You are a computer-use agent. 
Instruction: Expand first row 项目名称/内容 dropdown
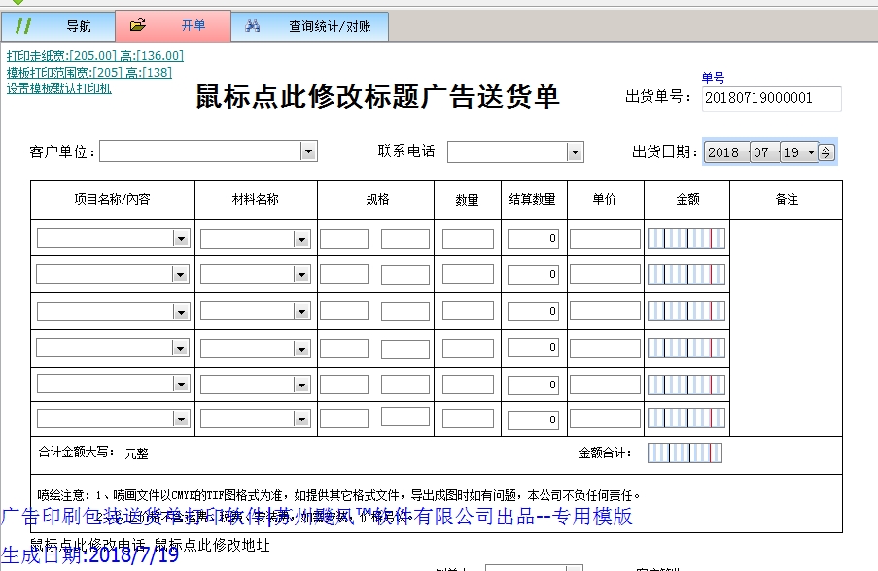pyautogui.click(x=181, y=239)
